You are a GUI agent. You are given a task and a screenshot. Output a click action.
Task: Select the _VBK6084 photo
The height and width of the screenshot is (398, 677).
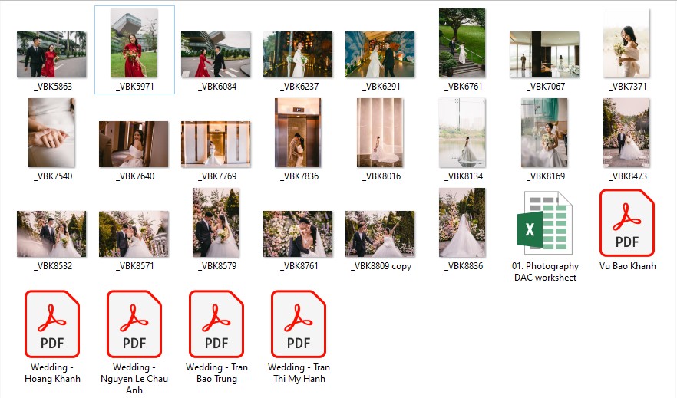pyautogui.click(x=216, y=54)
